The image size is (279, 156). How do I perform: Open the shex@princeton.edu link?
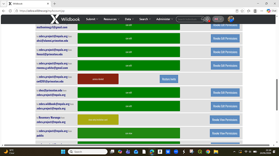(51, 90)
